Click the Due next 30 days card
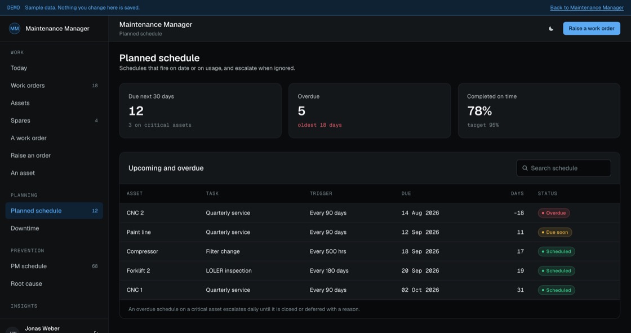The width and height of the screenshot is (631, 333). coord(201,111)
